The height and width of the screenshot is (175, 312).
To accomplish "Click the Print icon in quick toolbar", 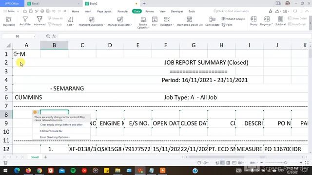I will (42, 11).
